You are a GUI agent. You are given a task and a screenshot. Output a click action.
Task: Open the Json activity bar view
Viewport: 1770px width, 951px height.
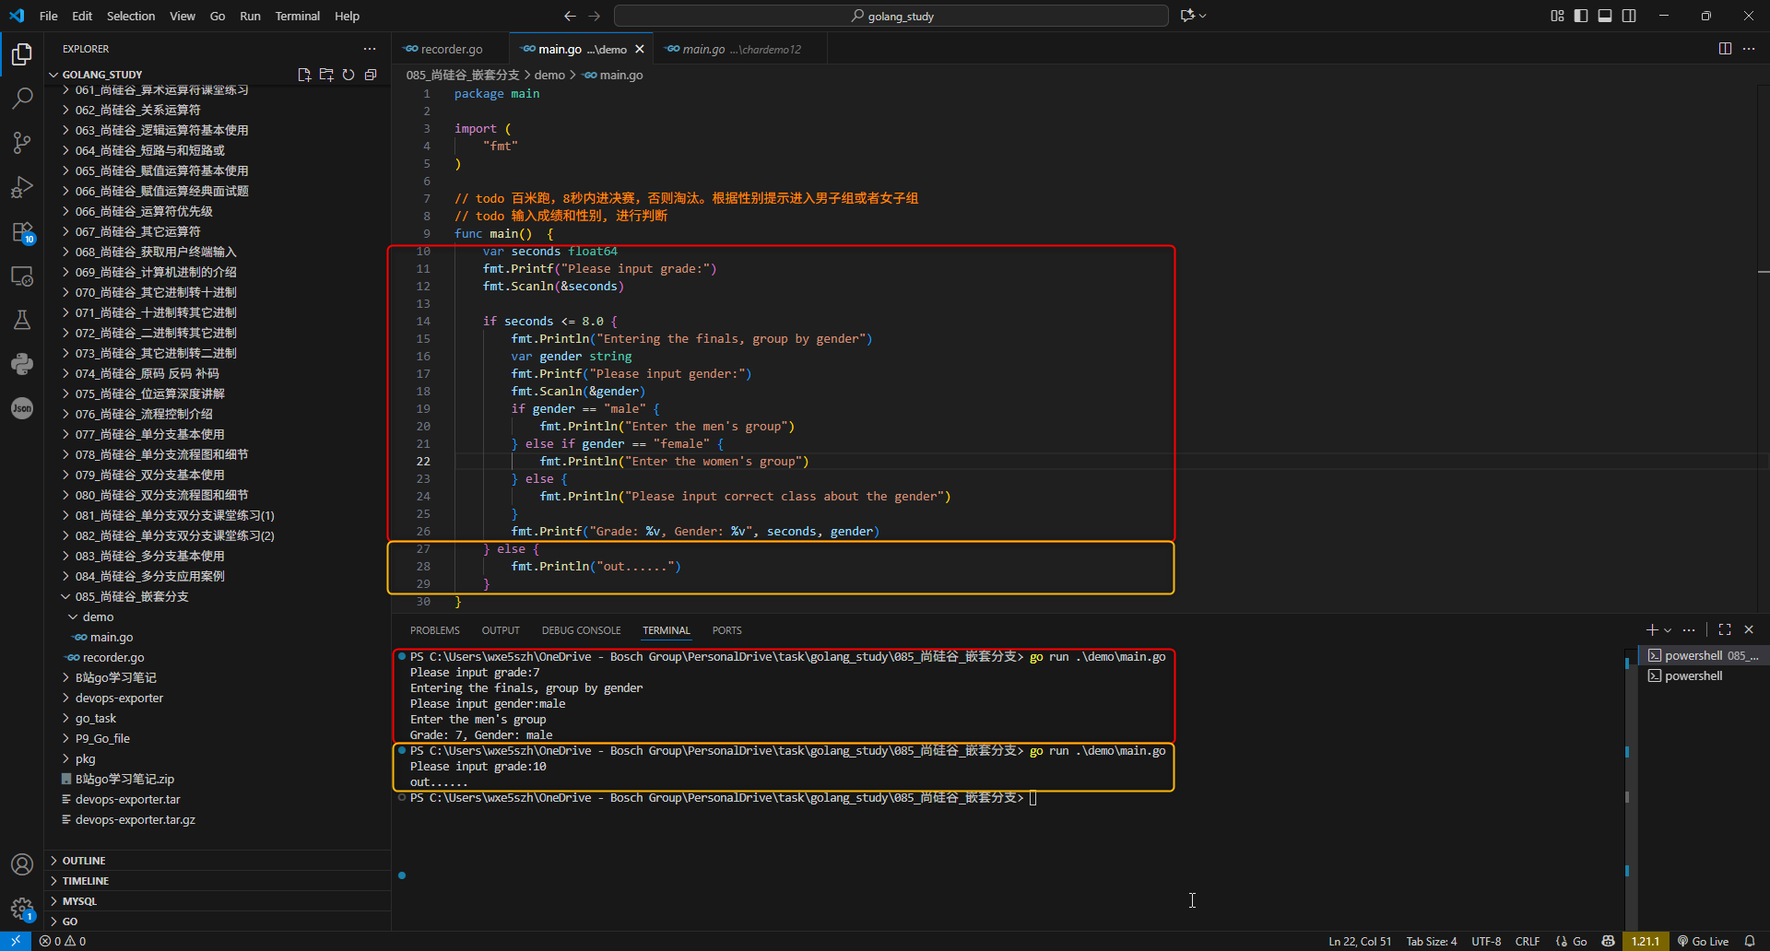22,408
